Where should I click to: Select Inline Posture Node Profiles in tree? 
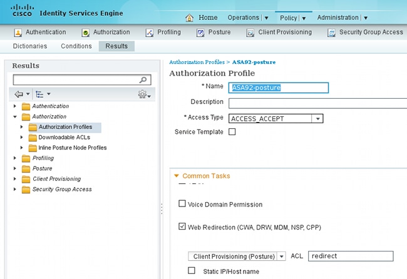73,148
